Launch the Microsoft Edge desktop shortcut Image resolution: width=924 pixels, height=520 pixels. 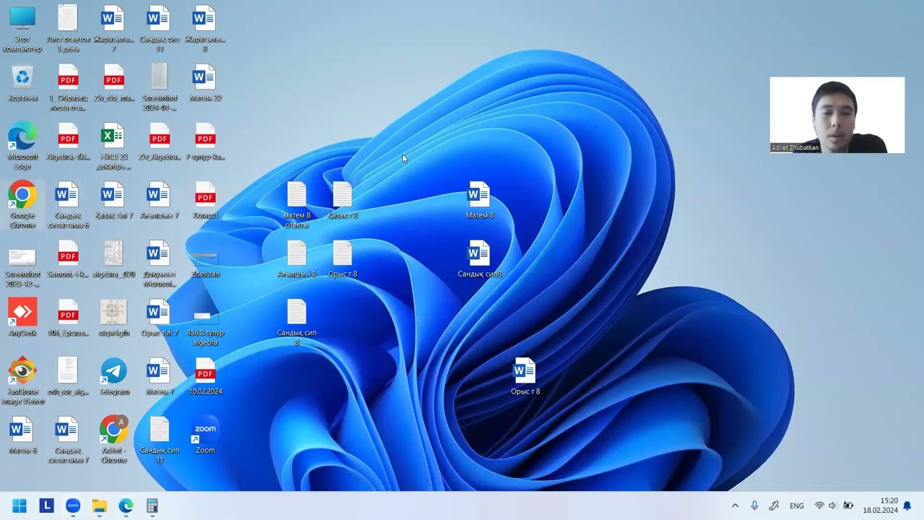22,147
